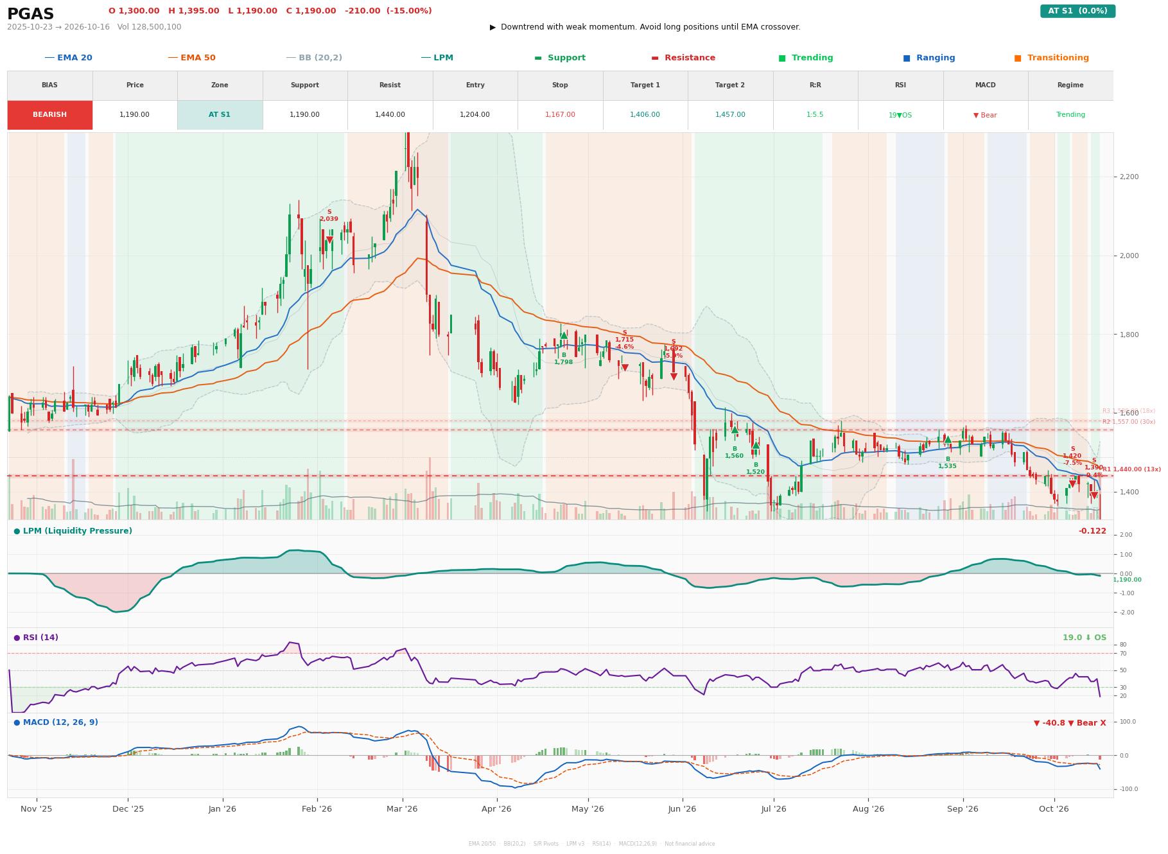Screen dimensions: 1168x854
Task: Click the buy marker labeled B 1,520
Action: click(x=756, y=445)
